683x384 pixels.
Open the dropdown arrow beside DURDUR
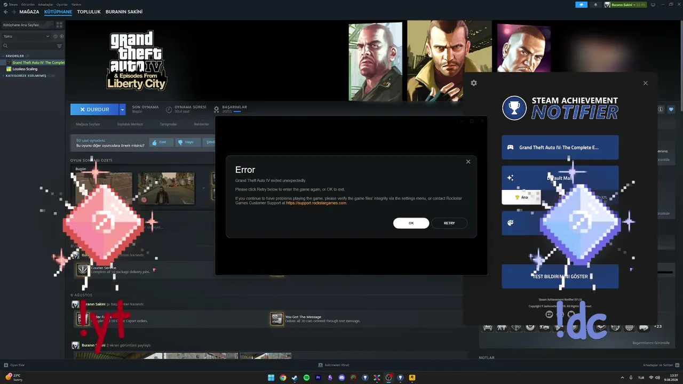pyautogui.click(x=122, y=109)
